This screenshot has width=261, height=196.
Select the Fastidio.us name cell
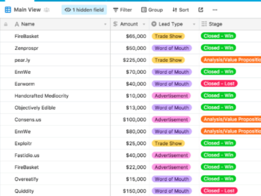click(55, 155)
